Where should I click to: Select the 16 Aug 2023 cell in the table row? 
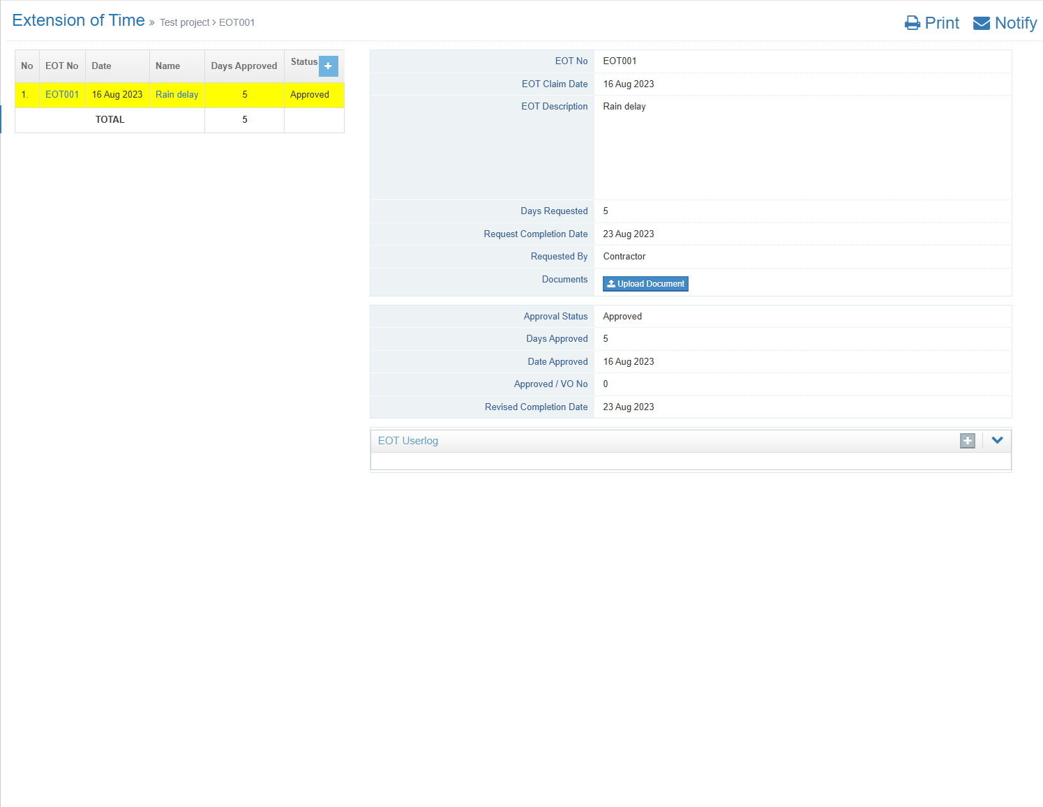click(117, 95)
